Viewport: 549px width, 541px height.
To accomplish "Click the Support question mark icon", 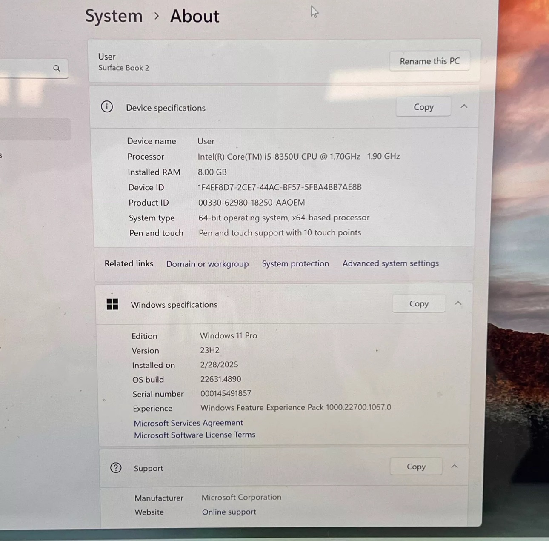I will (116, 468).
